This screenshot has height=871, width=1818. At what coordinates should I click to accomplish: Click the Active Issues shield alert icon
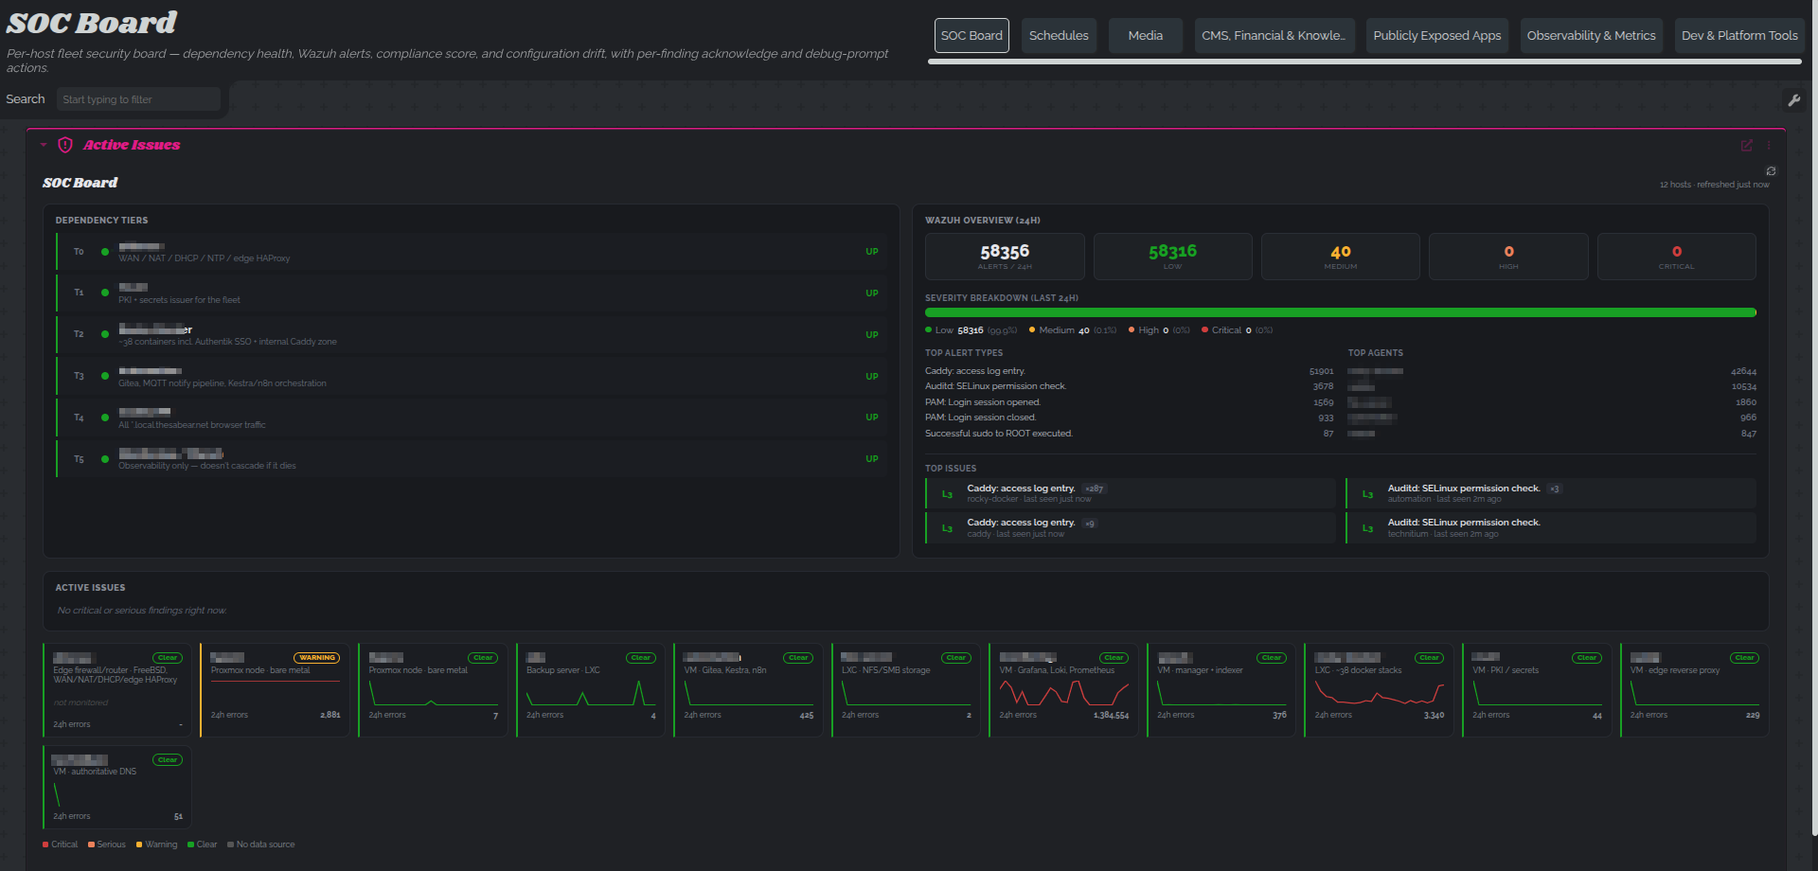click(x=65, y=145)
